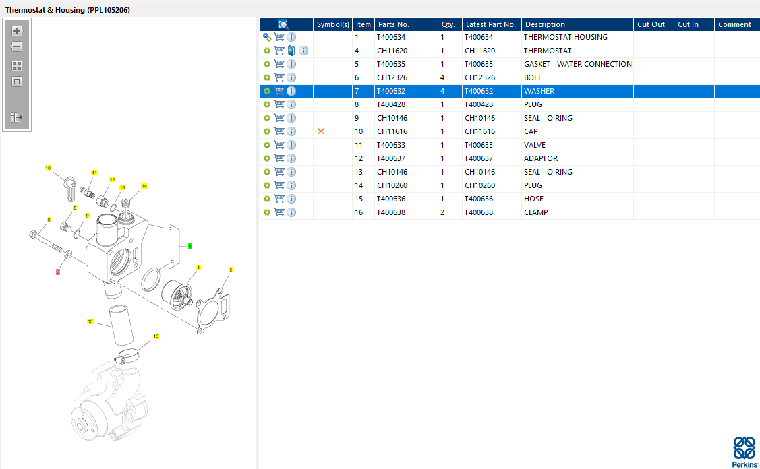Viewport: 760px width, 469px height.
Task: Select callout 11 in the diagram
Action: coord(94,173)
